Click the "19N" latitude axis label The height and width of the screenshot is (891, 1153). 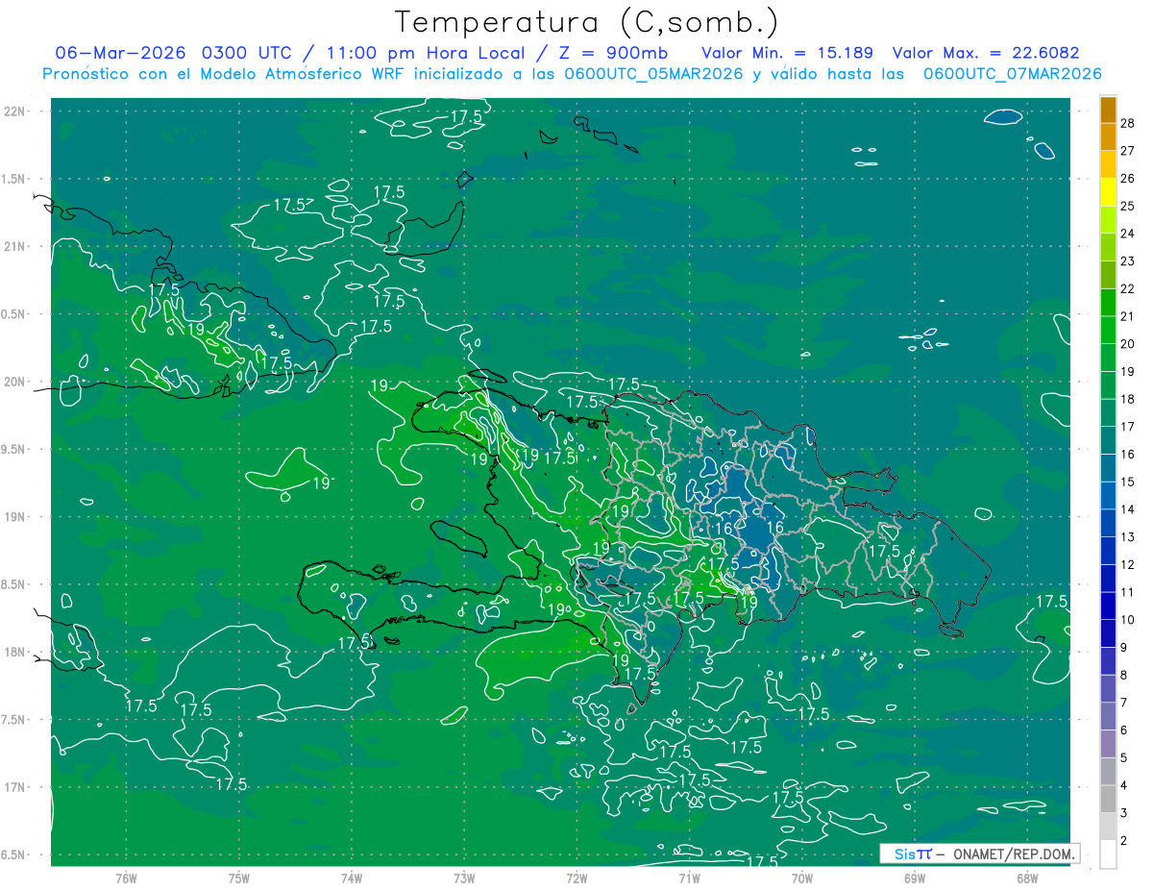point(16,517)
